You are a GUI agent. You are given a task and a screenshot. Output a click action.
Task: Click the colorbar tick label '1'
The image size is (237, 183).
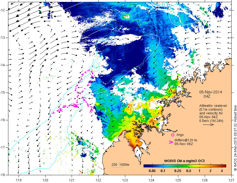(x=199, y=171)
